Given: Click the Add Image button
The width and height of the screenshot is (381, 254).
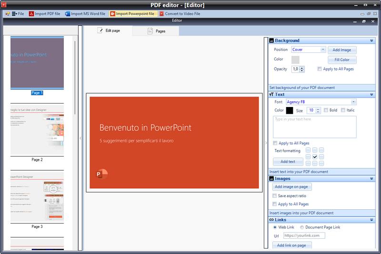Looking at the screenshot, I should (x=342, y=50).
